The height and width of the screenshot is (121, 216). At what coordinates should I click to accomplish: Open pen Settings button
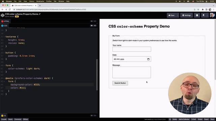pyautogui.click(x=187, y=15)
